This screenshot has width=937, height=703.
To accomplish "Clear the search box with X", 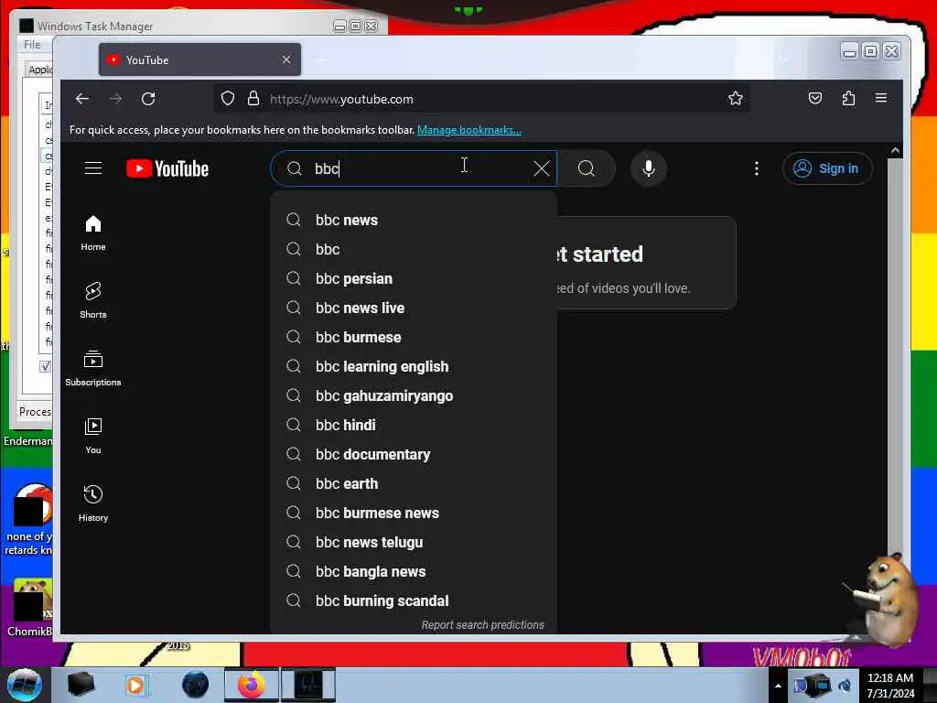I will pos(542,168).
